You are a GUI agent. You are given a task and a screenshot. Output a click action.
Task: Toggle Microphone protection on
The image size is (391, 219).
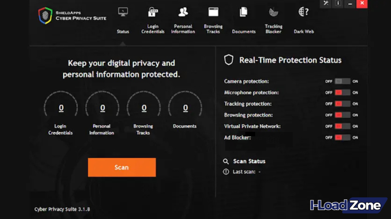click(x=343, y=92)
